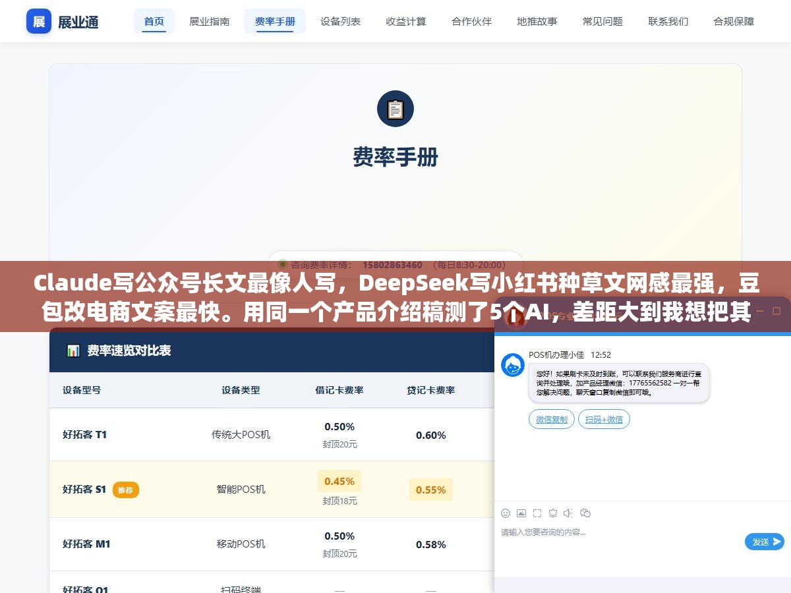Select the 好拓客 T1 row name
Image resolution: width=791 pixels, height=593 pixels.
84,434
